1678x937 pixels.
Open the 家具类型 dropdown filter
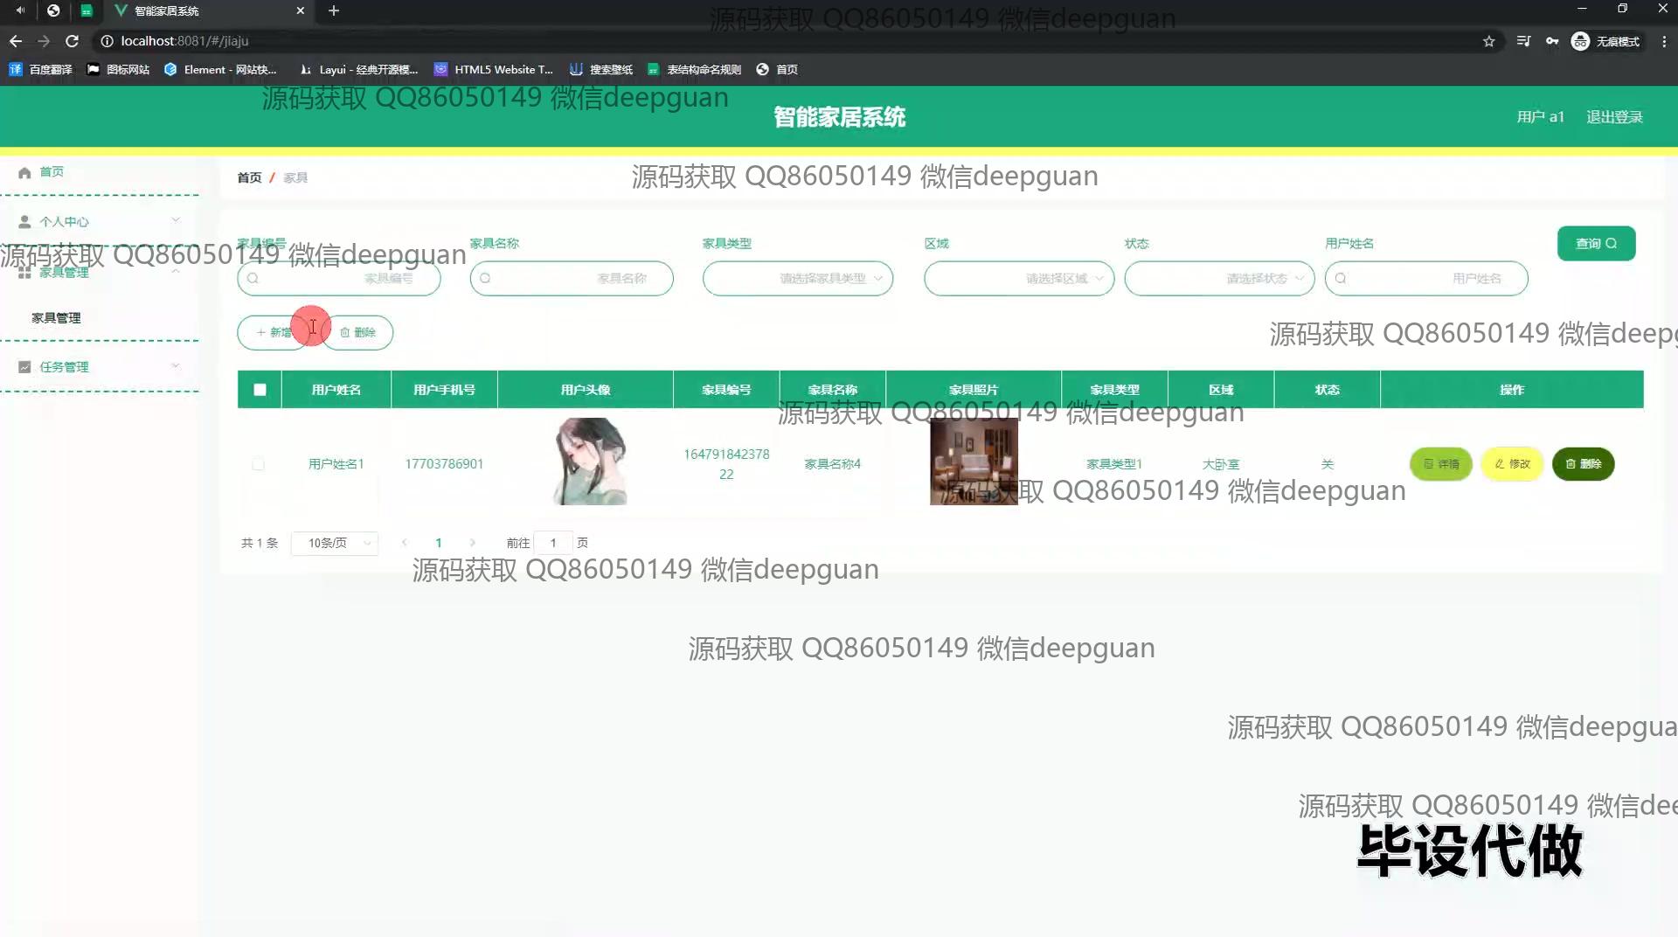[797, 279]
